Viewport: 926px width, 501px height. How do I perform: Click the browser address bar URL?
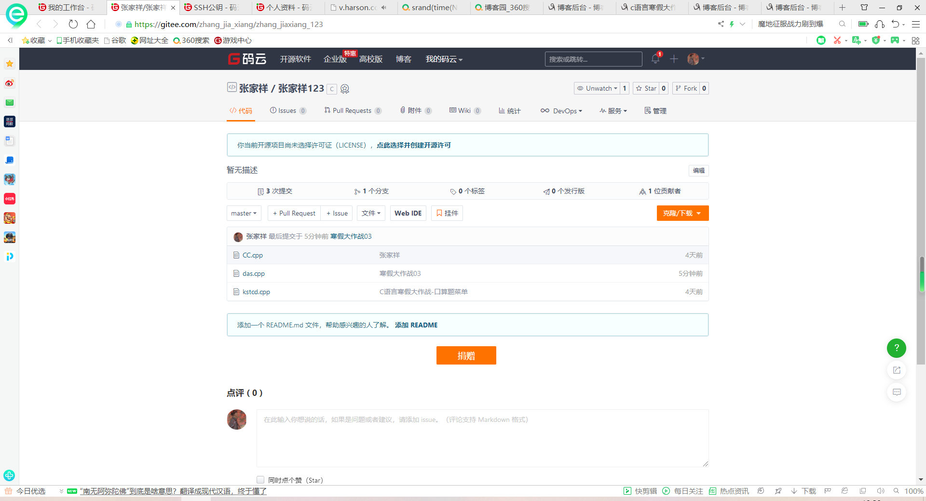(229, 24)
